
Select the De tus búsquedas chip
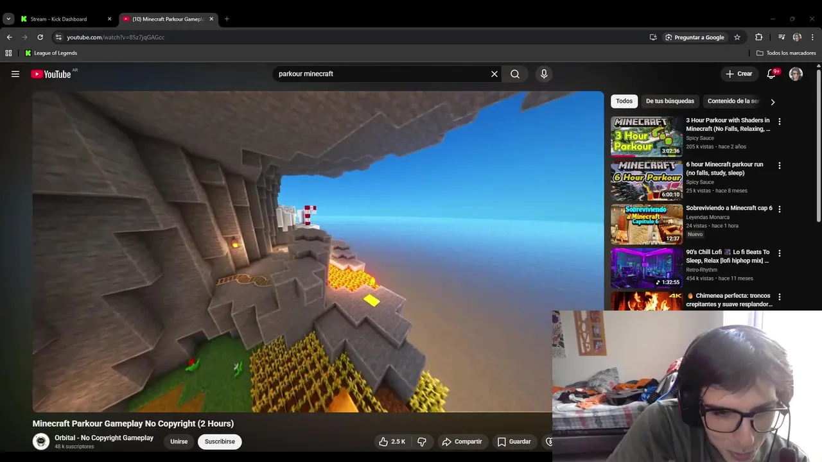[670, 101]
